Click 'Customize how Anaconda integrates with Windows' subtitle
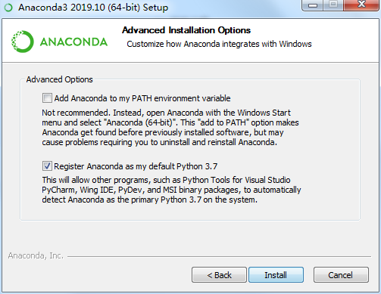 pyautogui.click(x=219, y=44)
